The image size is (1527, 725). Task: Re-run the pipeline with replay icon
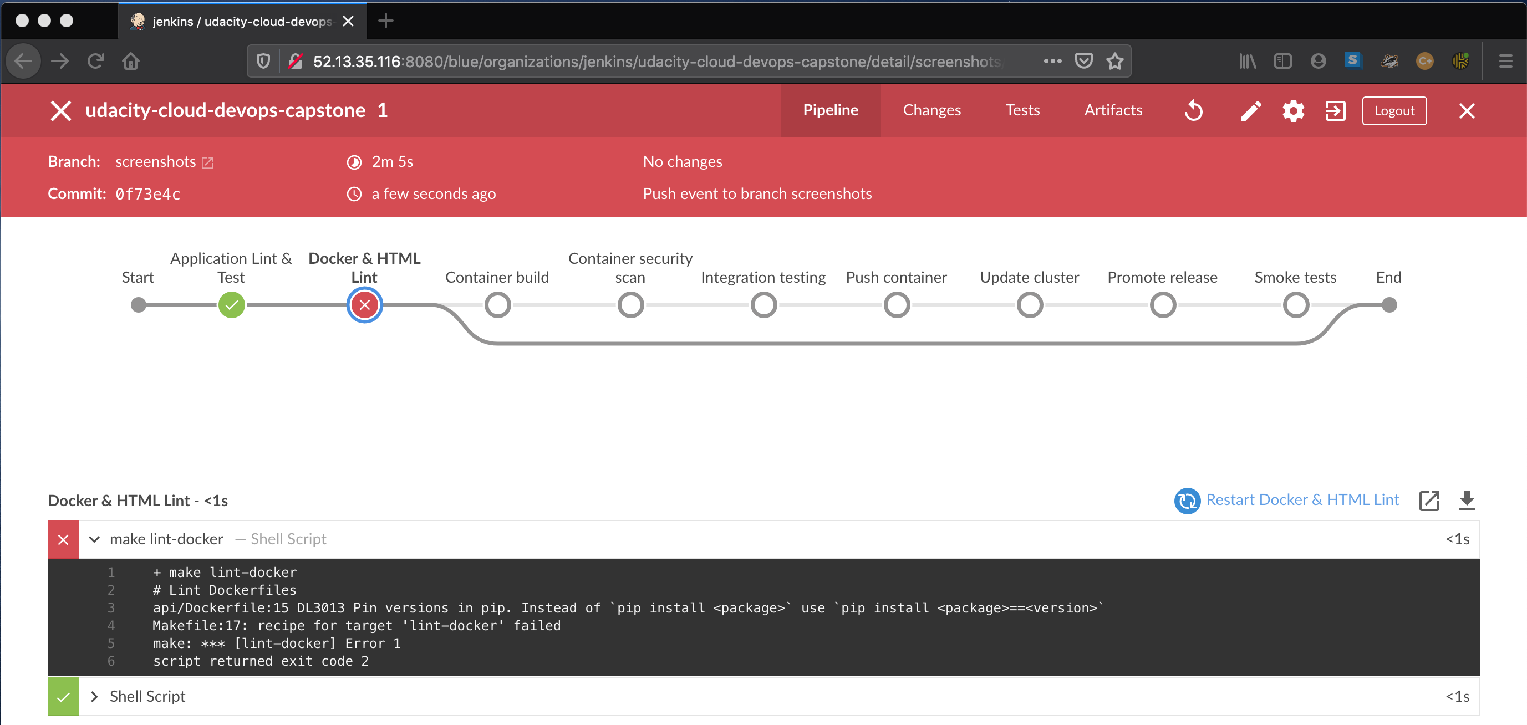1194,111
